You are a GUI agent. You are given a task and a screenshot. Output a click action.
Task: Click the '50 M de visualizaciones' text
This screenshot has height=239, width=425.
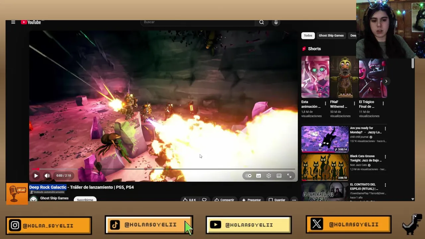[x=340, y=114]
